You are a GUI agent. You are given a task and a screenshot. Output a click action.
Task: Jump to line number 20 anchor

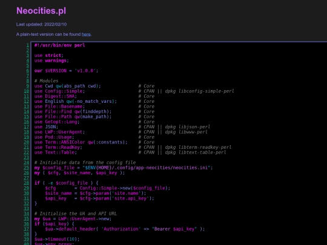(x=27, y=142)
